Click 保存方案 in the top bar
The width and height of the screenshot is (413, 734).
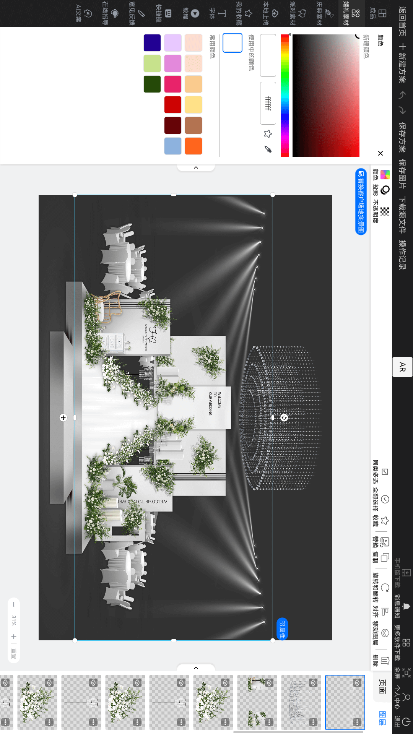[402, 137]
